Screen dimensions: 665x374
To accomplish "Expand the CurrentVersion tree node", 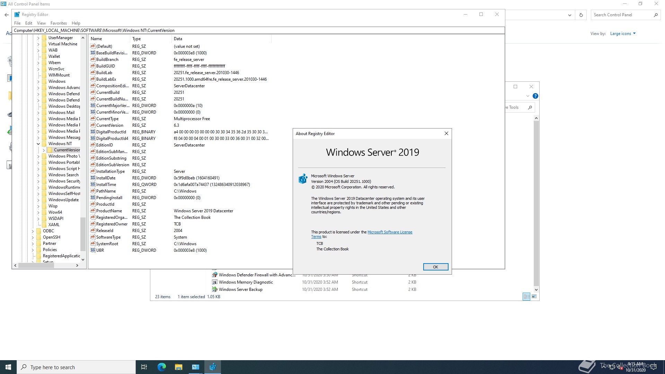I will [x=44, y=150].
